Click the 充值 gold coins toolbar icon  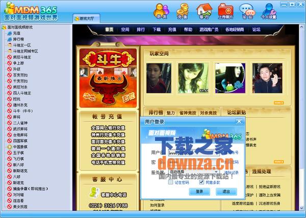coord(183,11)
